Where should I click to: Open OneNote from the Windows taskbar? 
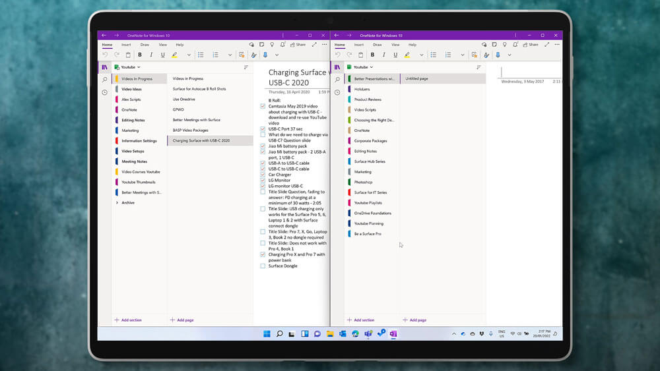click(x=393, y=334)
